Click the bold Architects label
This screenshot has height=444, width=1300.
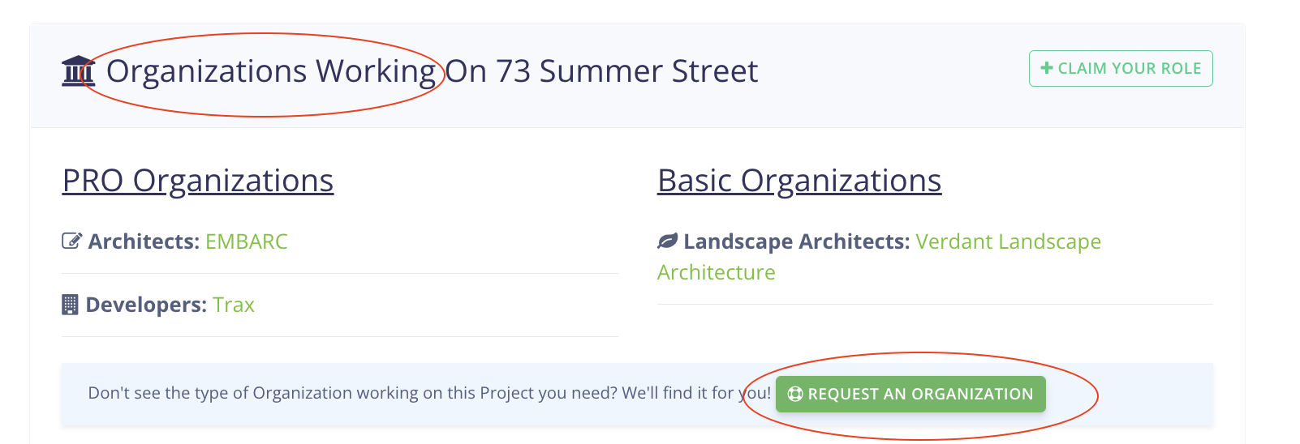click(x=144, y=241)
